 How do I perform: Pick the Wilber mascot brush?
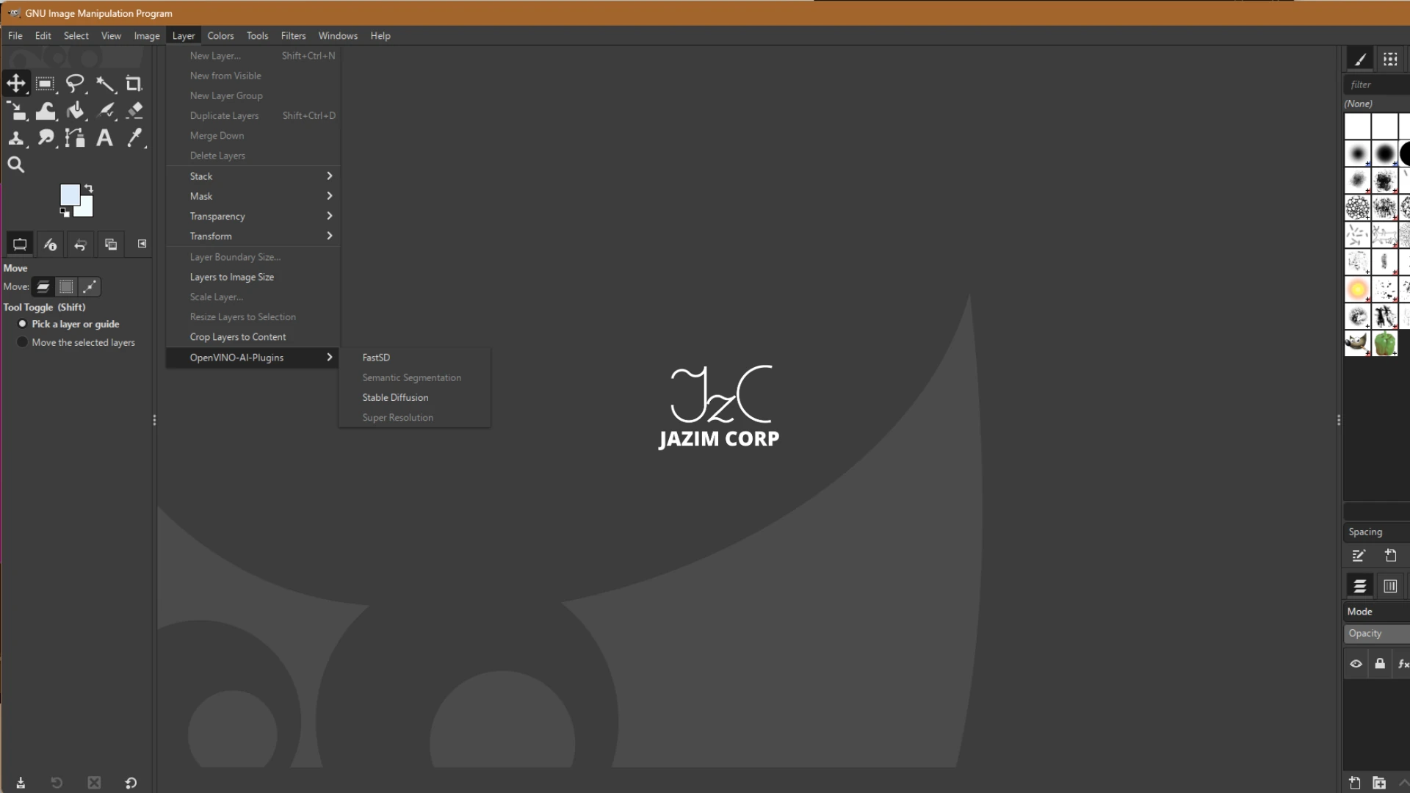pos(1358,344)
